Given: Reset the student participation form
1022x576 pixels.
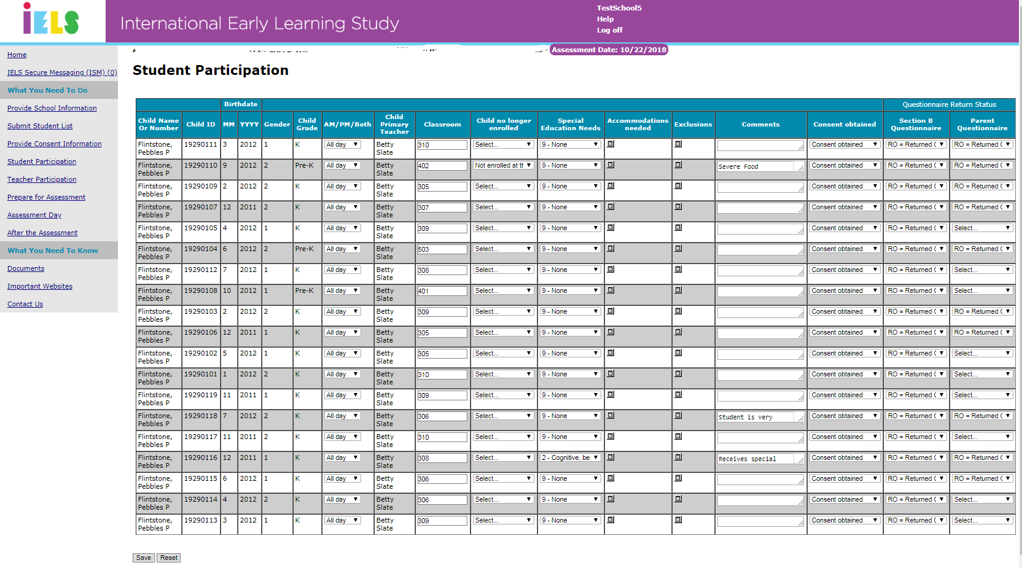Looking at the screenshot, I should [169, 558].
